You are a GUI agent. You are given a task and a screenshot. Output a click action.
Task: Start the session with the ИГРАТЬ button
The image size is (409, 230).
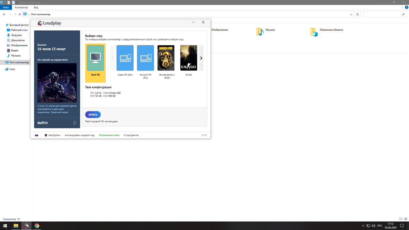[93, 115]
